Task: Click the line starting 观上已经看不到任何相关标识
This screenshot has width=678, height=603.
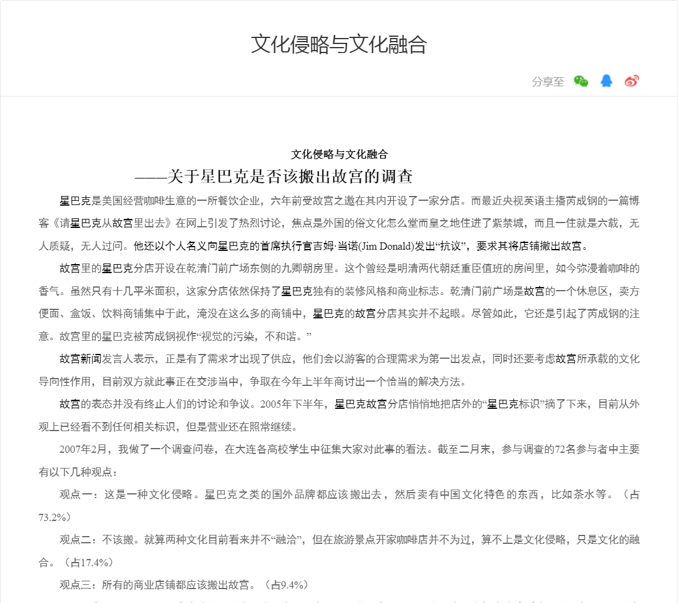Action: [x=168, y=427]
